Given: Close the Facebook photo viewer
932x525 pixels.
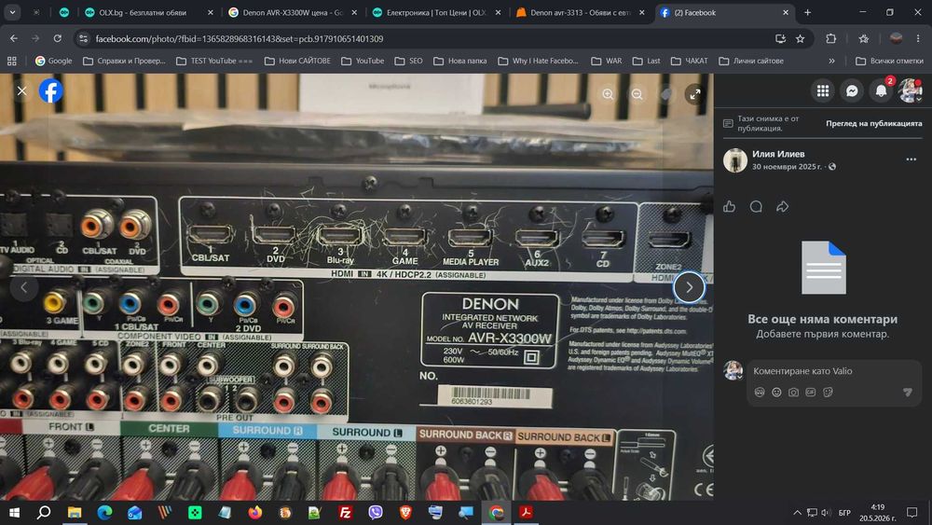Looking at the screenshot, I should tap(22, 91).
